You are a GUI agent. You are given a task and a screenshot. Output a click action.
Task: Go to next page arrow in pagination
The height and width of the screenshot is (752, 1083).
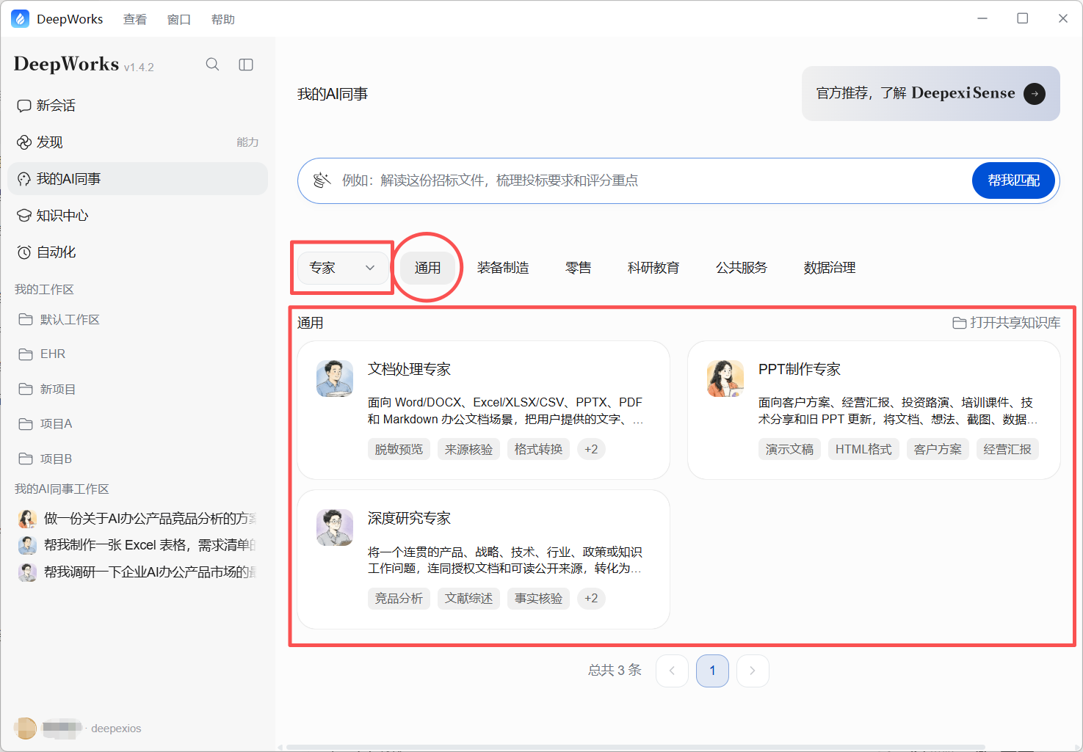753,671
